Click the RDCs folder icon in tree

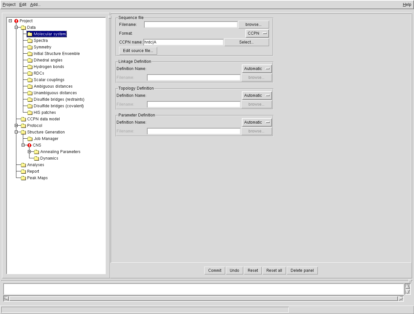(30, 73)
